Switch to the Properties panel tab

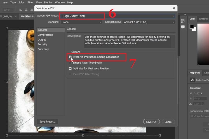pos(195,73)
